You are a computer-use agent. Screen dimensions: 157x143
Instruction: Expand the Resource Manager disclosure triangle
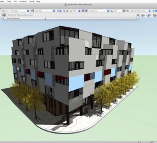[4, 18]
